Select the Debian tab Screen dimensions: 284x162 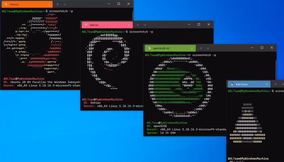click(x=107, y=25)
